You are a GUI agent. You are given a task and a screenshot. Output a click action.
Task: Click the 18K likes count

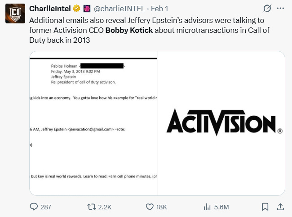(162, 207)
